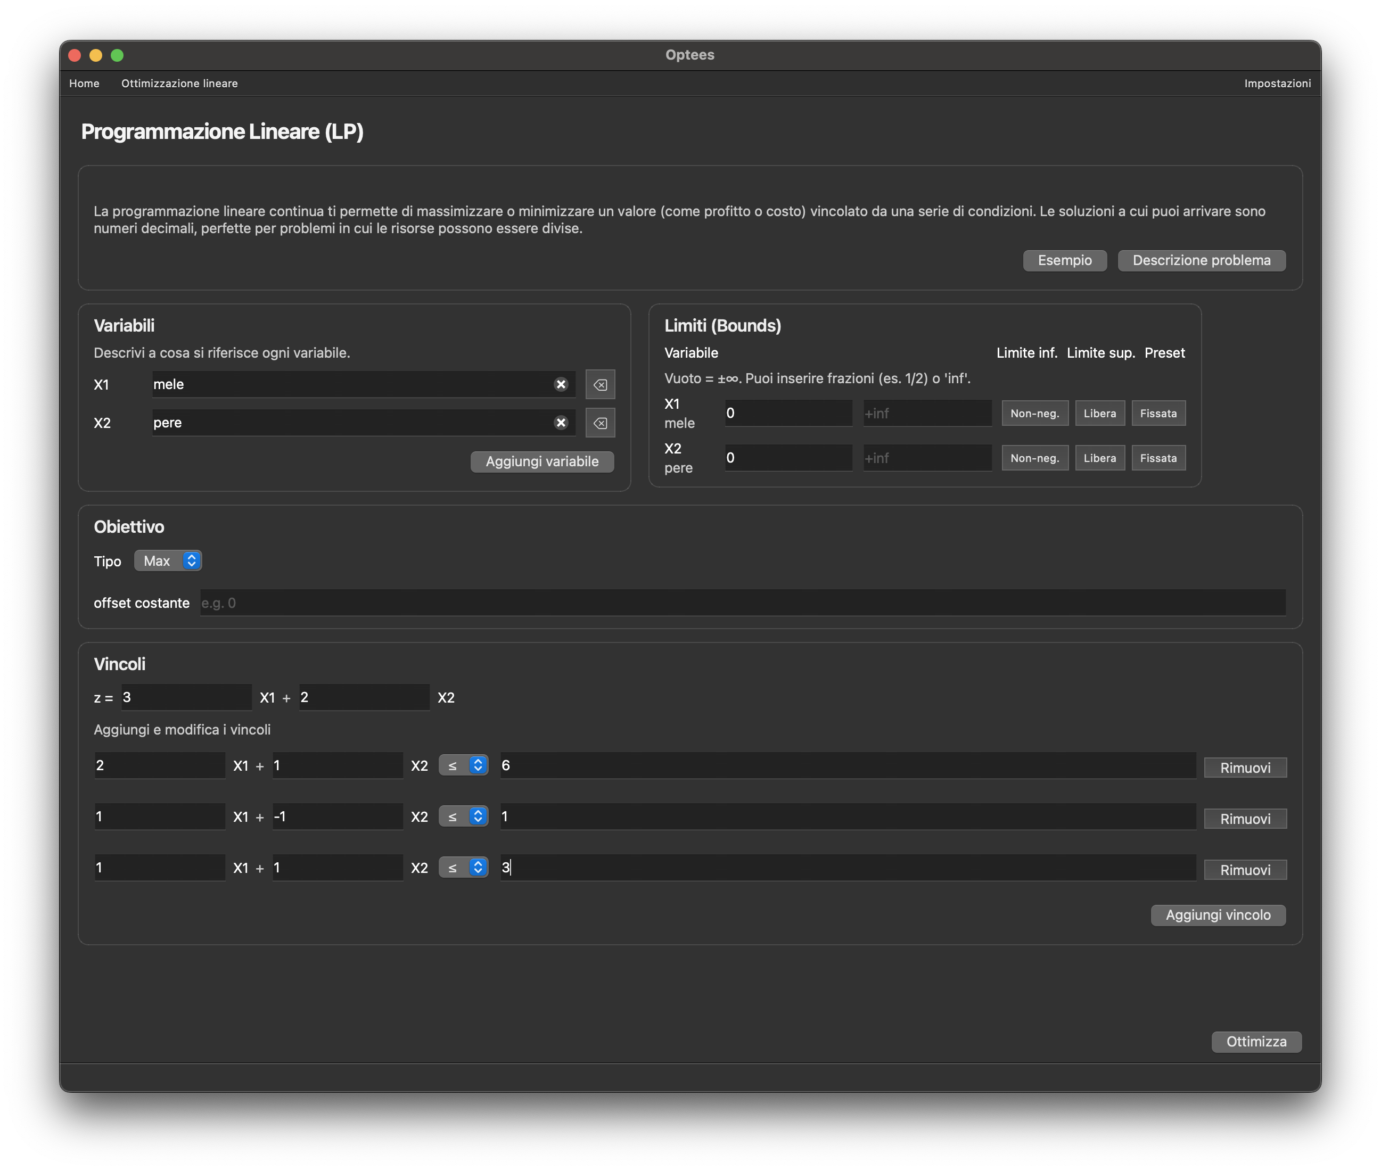The width and height of the screenshot is (1381, 1171).
Task: Set X1 mele preset to Non-neg.
Action: (x=1034, y=414)
